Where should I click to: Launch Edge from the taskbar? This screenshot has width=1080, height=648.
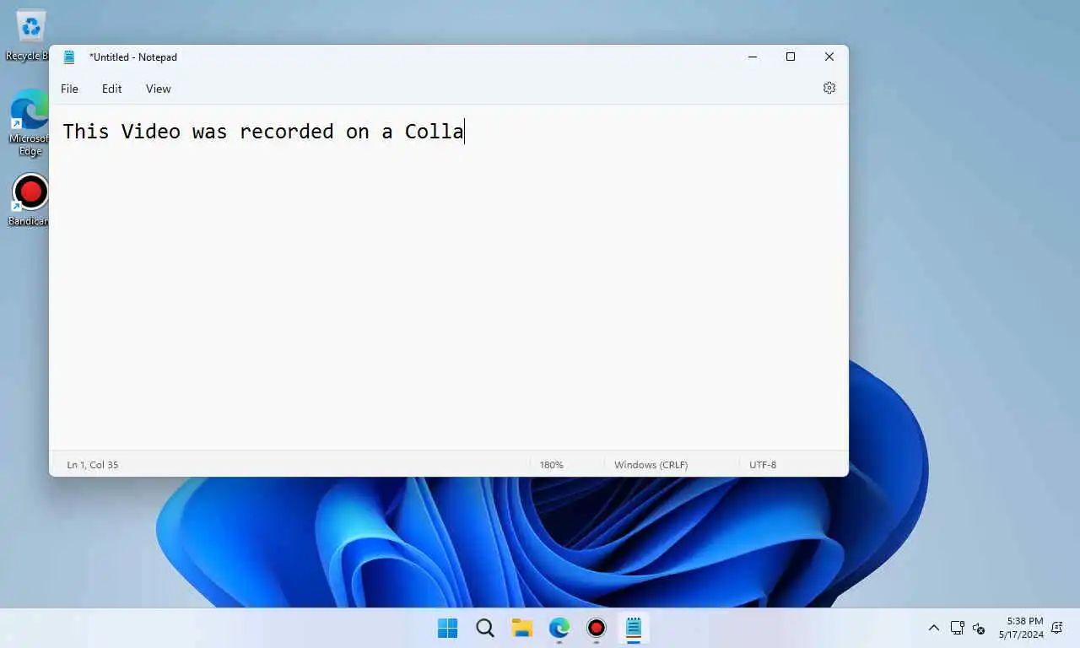(x=559, y=628)
